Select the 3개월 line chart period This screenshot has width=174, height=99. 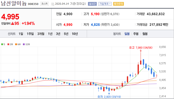41,34
